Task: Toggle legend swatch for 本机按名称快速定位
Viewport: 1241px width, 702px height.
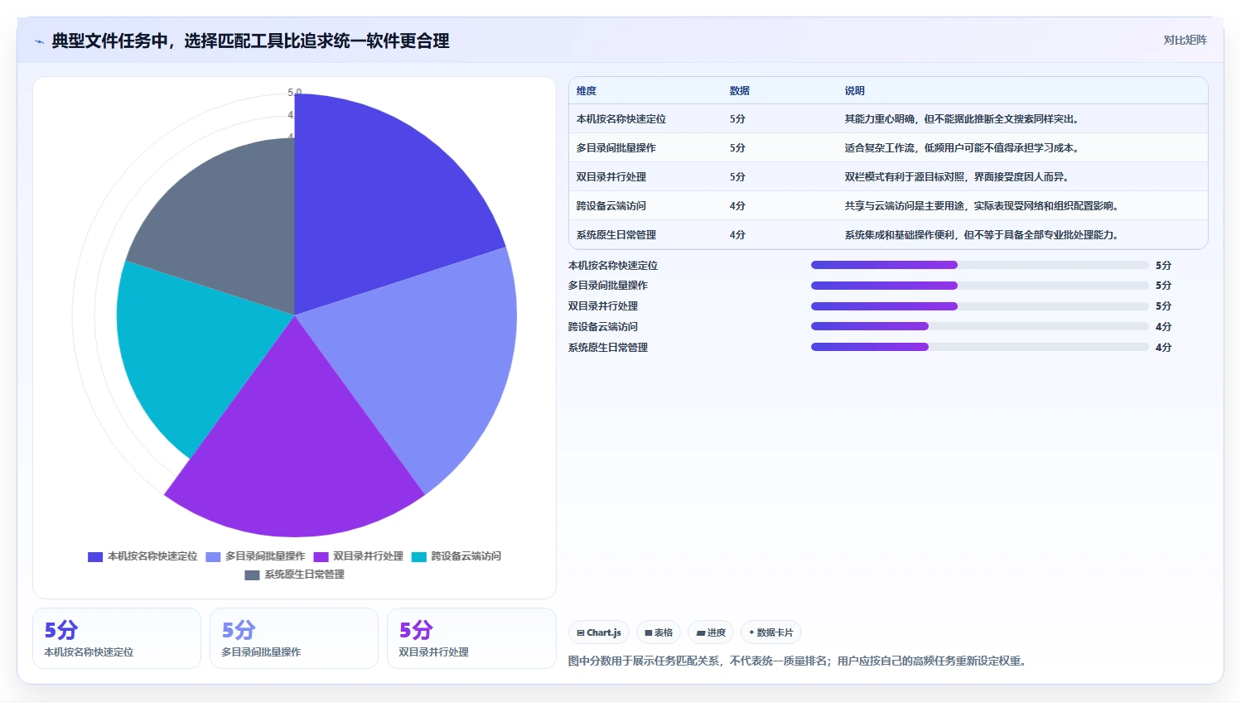Action: [95, 556]
